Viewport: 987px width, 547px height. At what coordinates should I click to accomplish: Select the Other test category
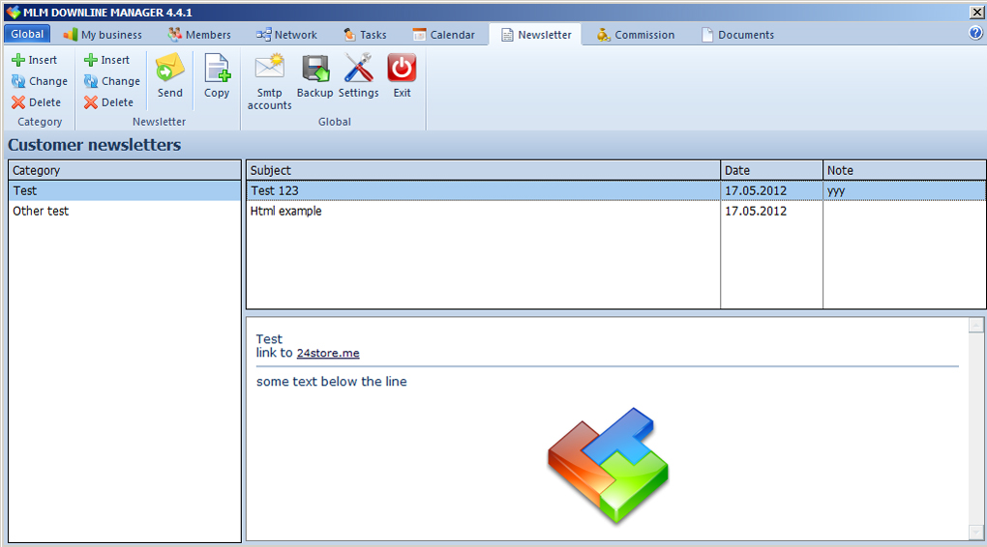click(41, 211)
